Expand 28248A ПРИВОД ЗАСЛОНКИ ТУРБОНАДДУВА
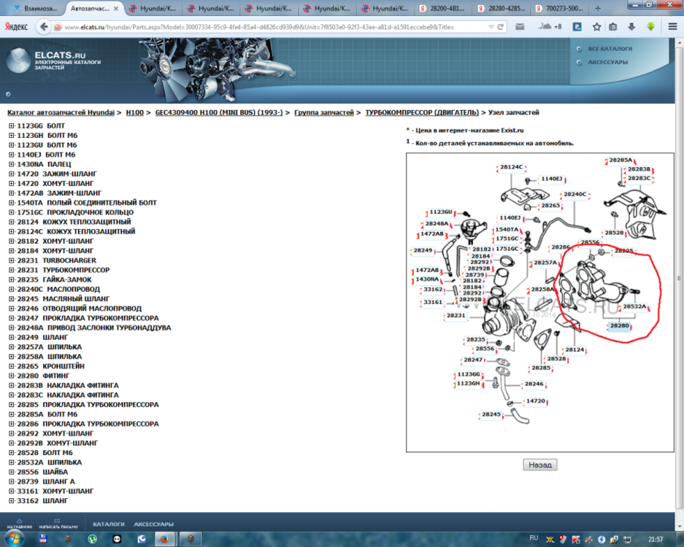 [12, 327]
